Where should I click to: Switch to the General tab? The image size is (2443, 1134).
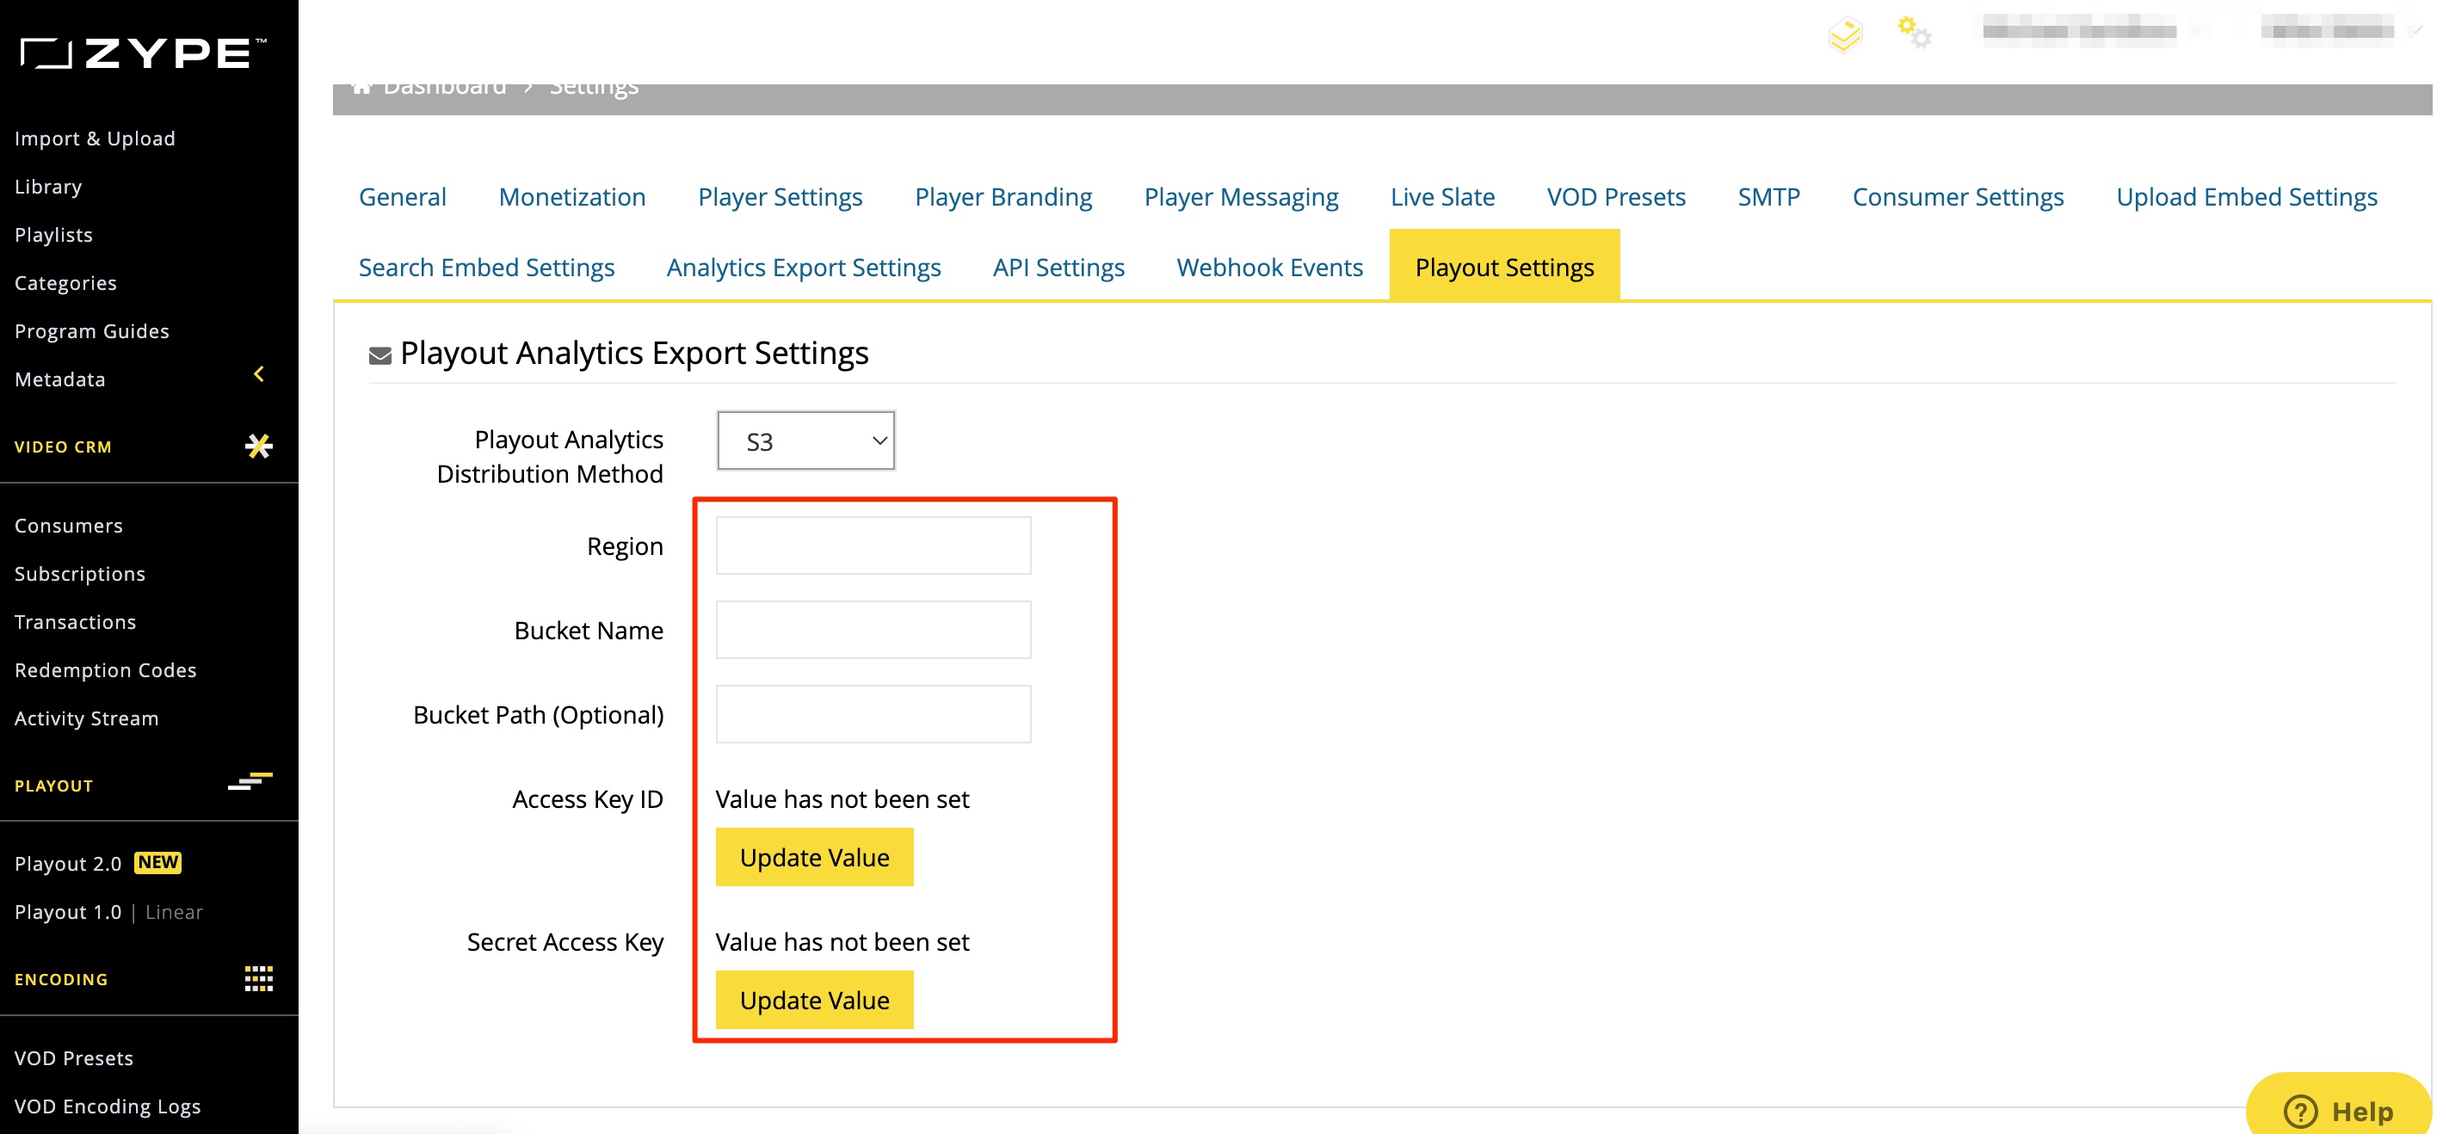402,196
